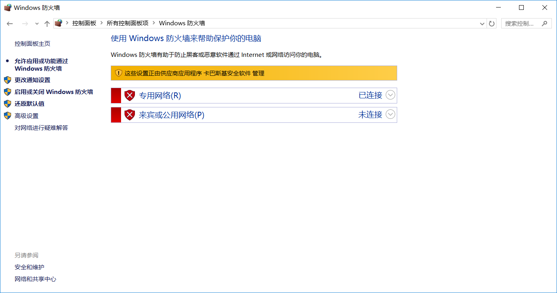
Task: Select 控制面板 in the address breadcrumb
Action: pos(84,23)
